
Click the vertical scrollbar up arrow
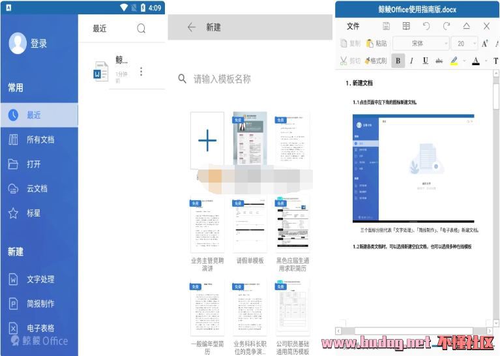pos(496,73)
